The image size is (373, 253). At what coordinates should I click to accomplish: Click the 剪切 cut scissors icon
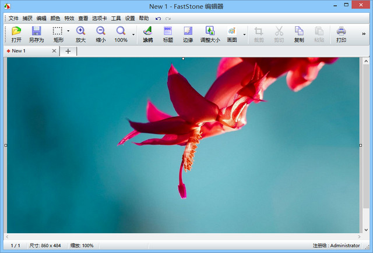pyautogui.click(x=279, y=34)
